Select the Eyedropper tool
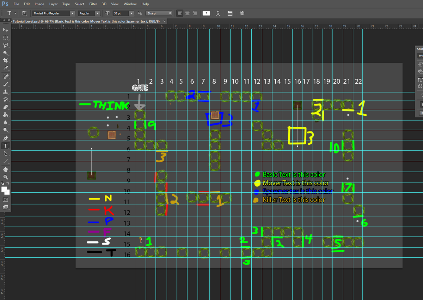This screenshot has width=423, height=300. point(5,68)
